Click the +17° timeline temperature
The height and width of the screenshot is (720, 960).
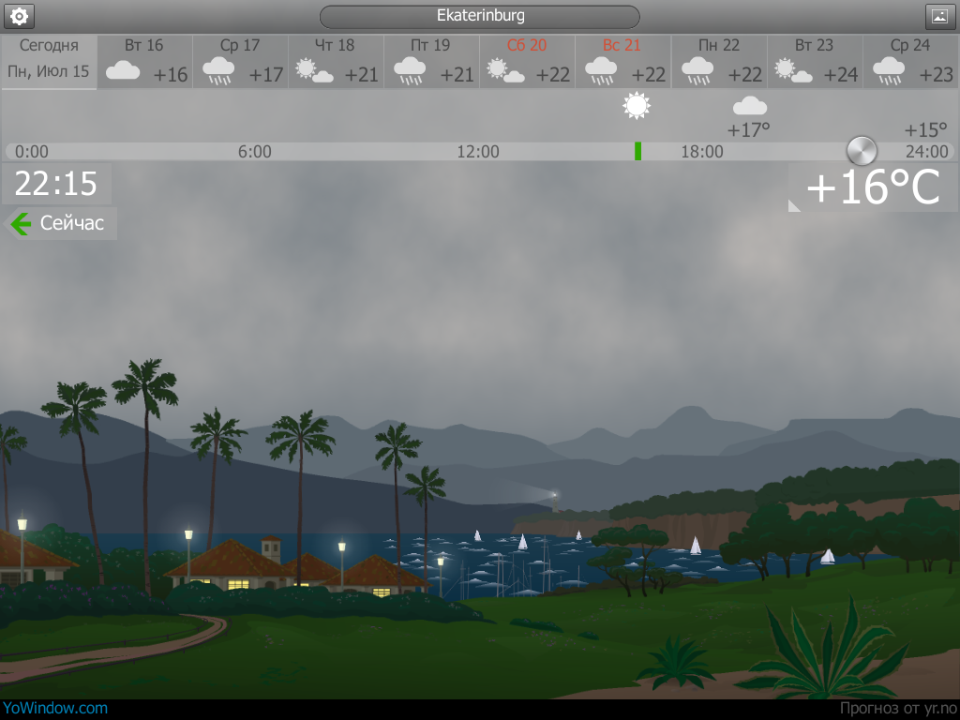(x=748, y=129)
